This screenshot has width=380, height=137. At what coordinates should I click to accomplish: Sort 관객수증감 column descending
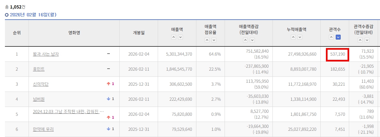pyautogui.click(x=367, y=40)
